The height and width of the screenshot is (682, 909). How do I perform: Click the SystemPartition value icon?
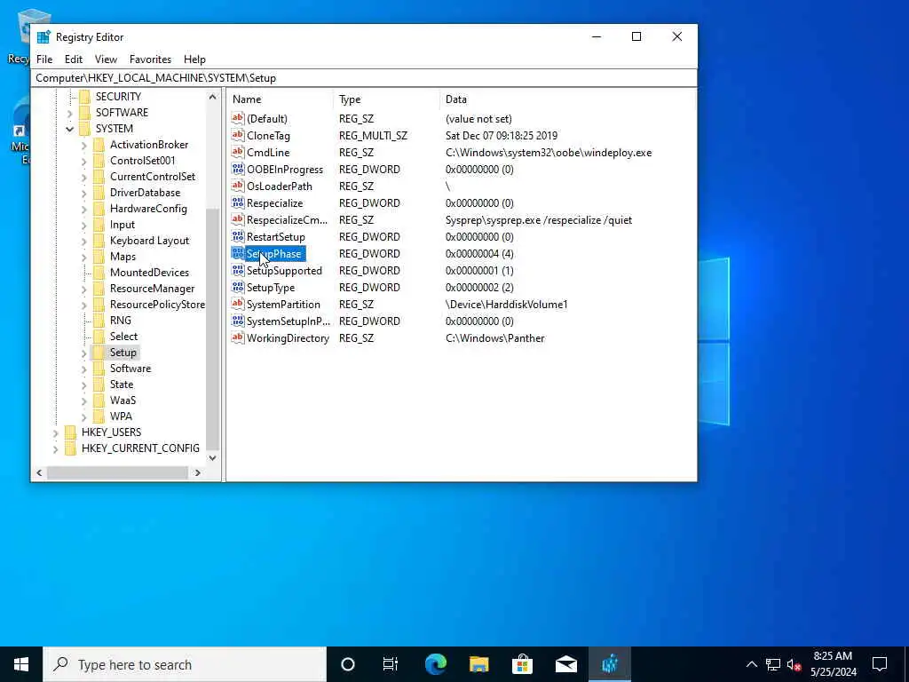[238, 304]
